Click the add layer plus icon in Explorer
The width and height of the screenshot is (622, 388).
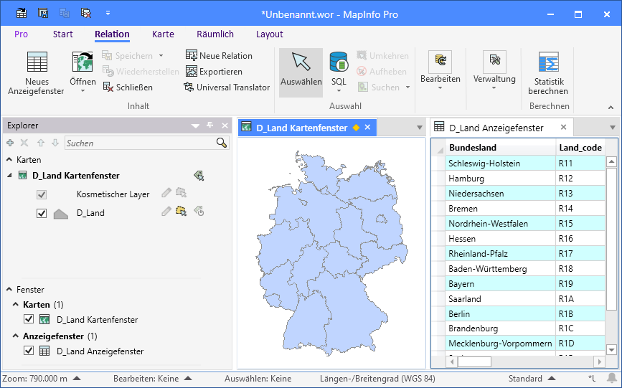10,143
